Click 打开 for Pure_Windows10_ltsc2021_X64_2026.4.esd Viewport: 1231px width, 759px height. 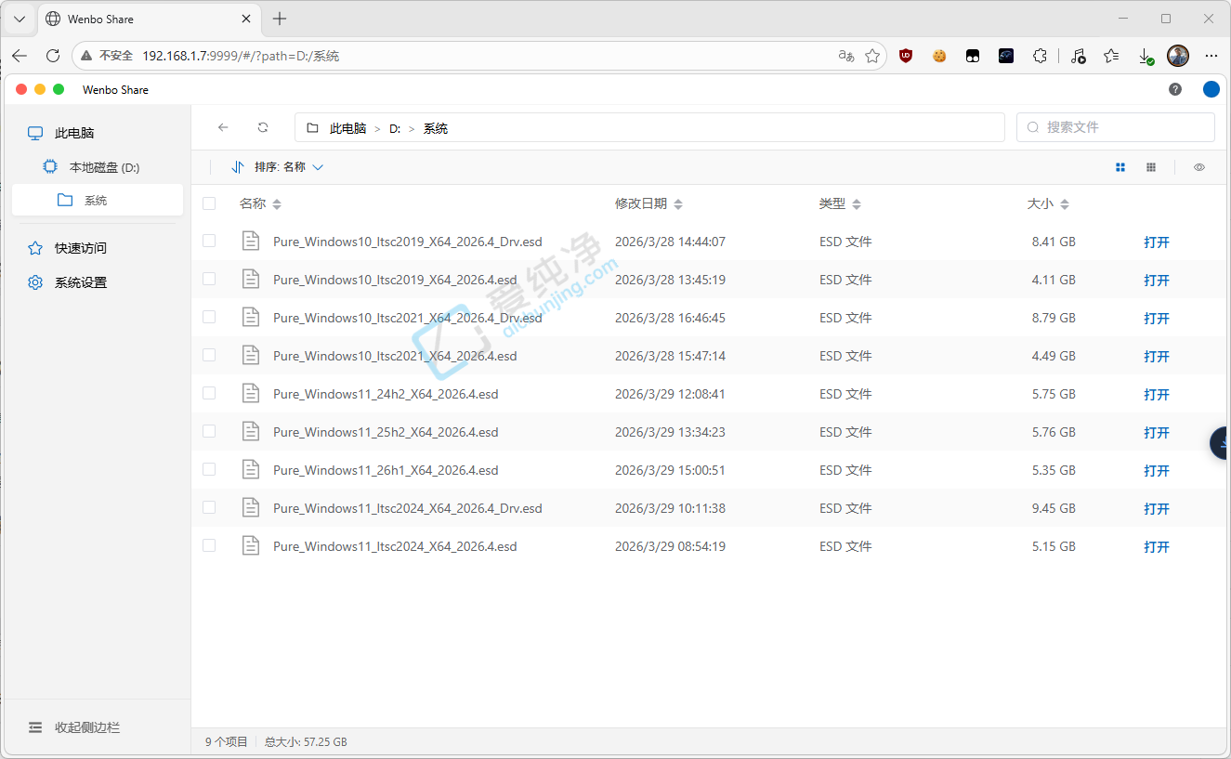[x=1157, y=356]
